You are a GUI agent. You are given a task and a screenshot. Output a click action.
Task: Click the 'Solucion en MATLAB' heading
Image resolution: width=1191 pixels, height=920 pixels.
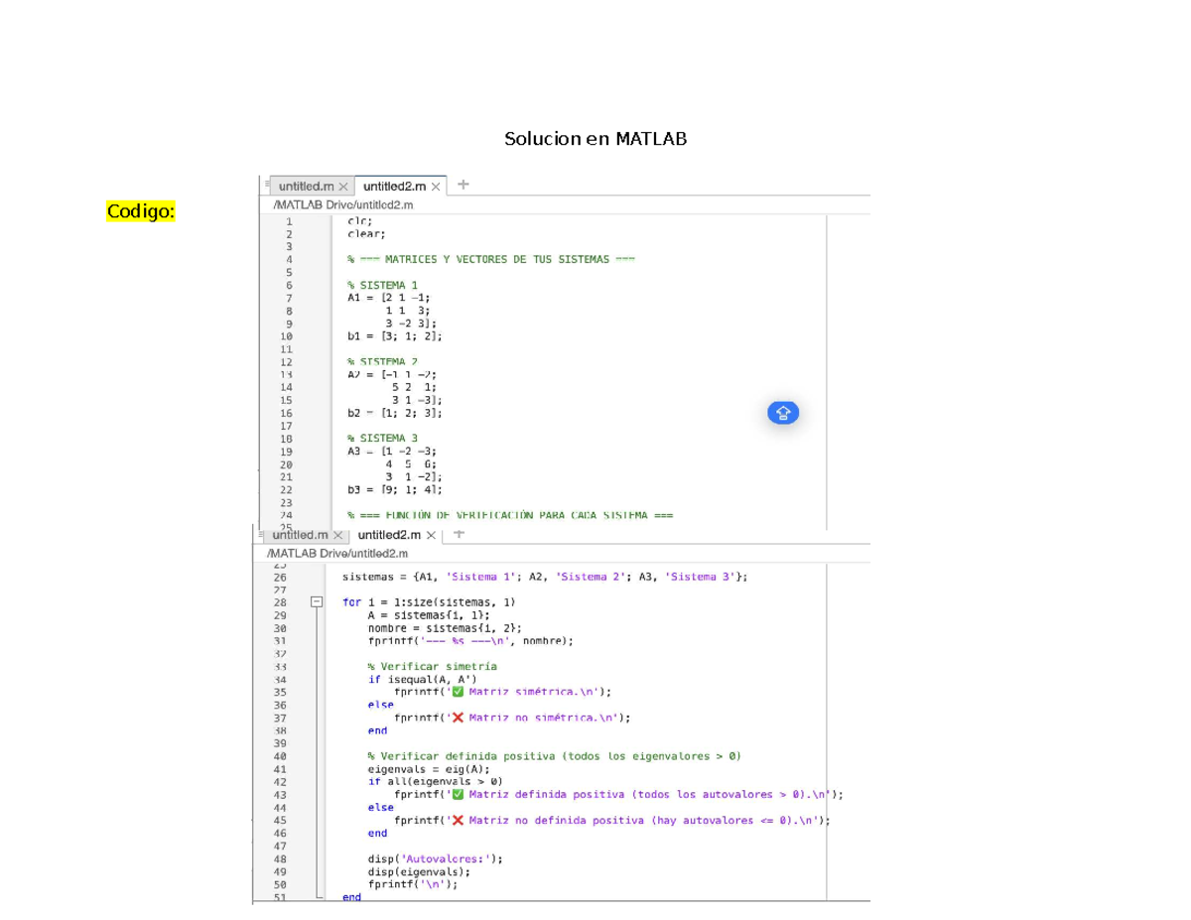pos(595,139)
